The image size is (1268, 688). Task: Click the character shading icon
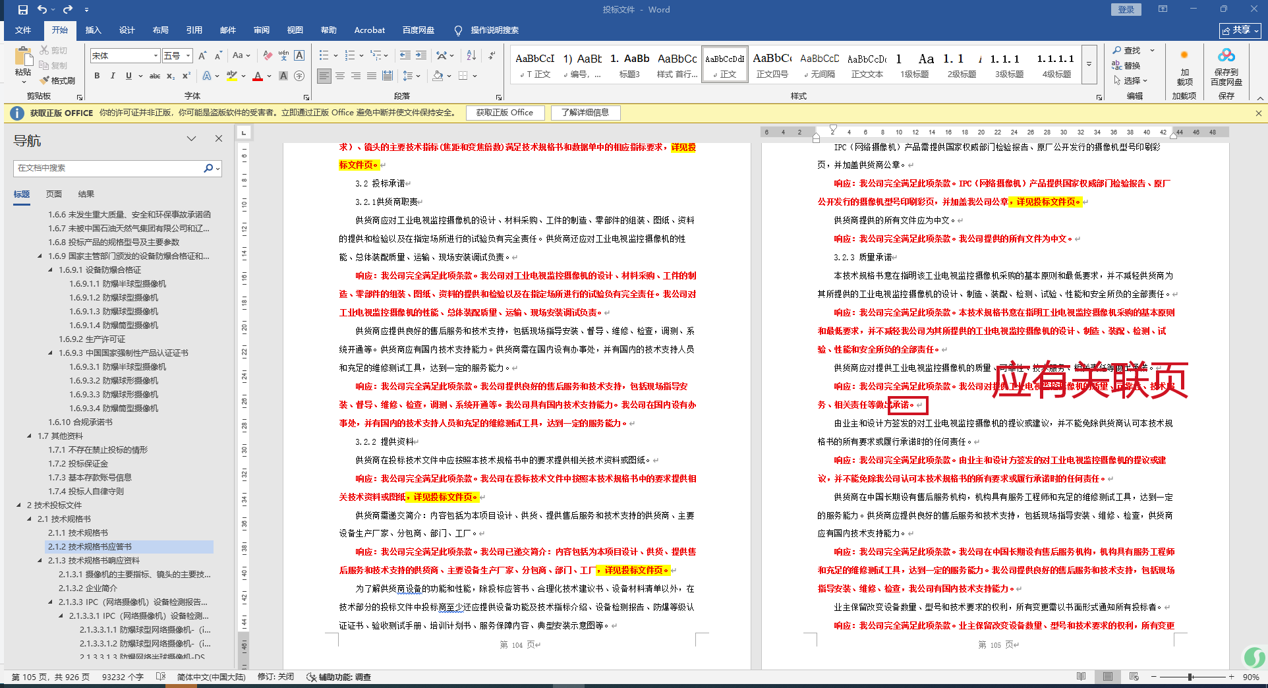click(283, 76)
